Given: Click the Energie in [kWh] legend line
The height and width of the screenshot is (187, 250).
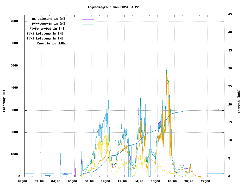Looking at the screenshot, I should (88, 44).
